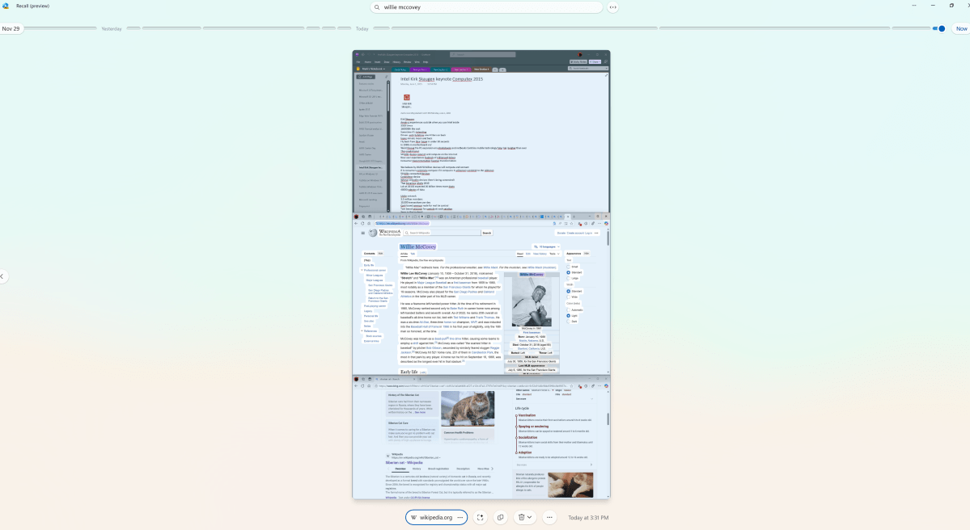The image size is (970, 530).
Task: Switch to the Talk tab on the Willie McCovey article
Action: (x=413, y=254)
